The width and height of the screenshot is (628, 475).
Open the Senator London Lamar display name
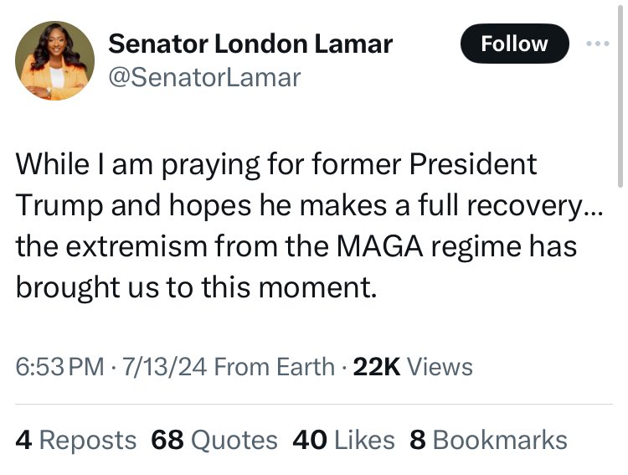[x=250, y=42]
